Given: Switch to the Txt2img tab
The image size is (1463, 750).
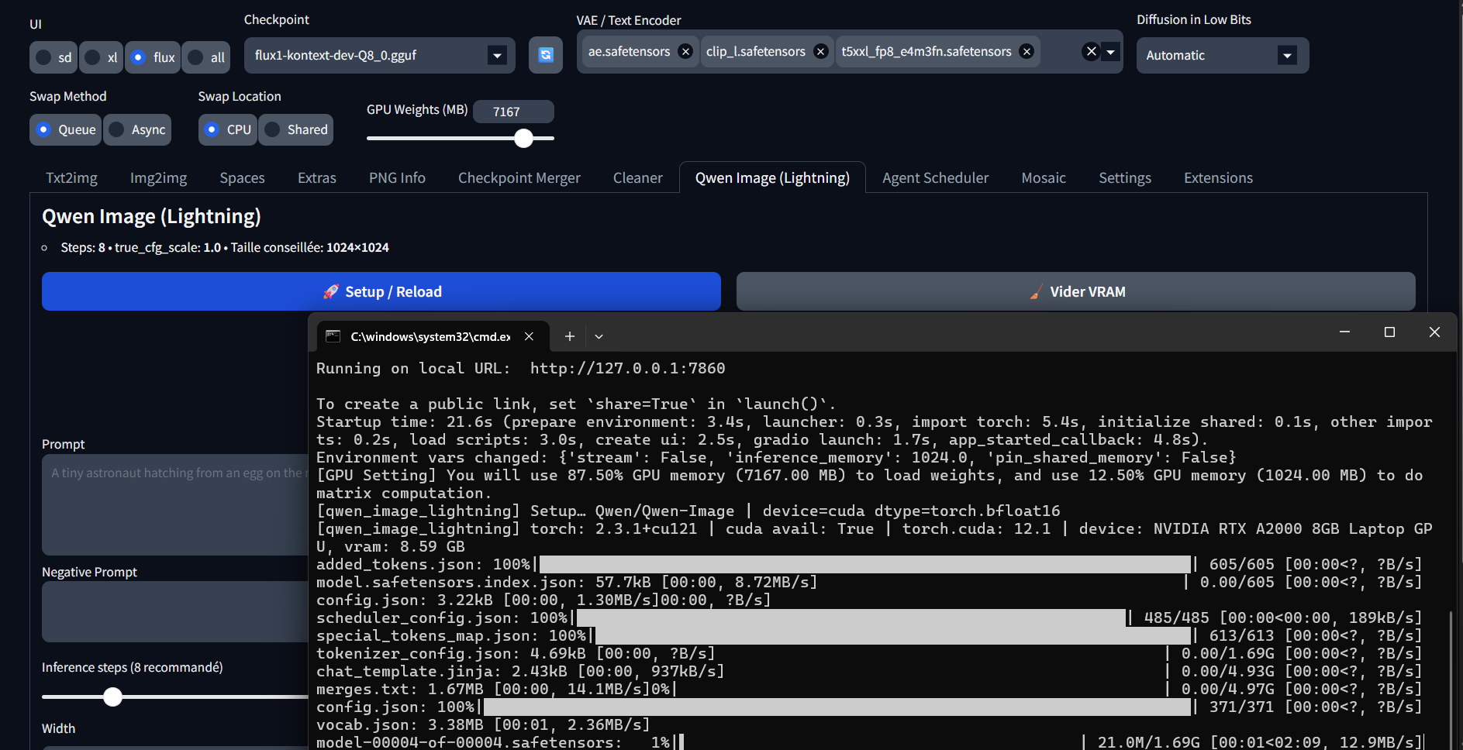Looking at the screenshot, I should (71, 177).
